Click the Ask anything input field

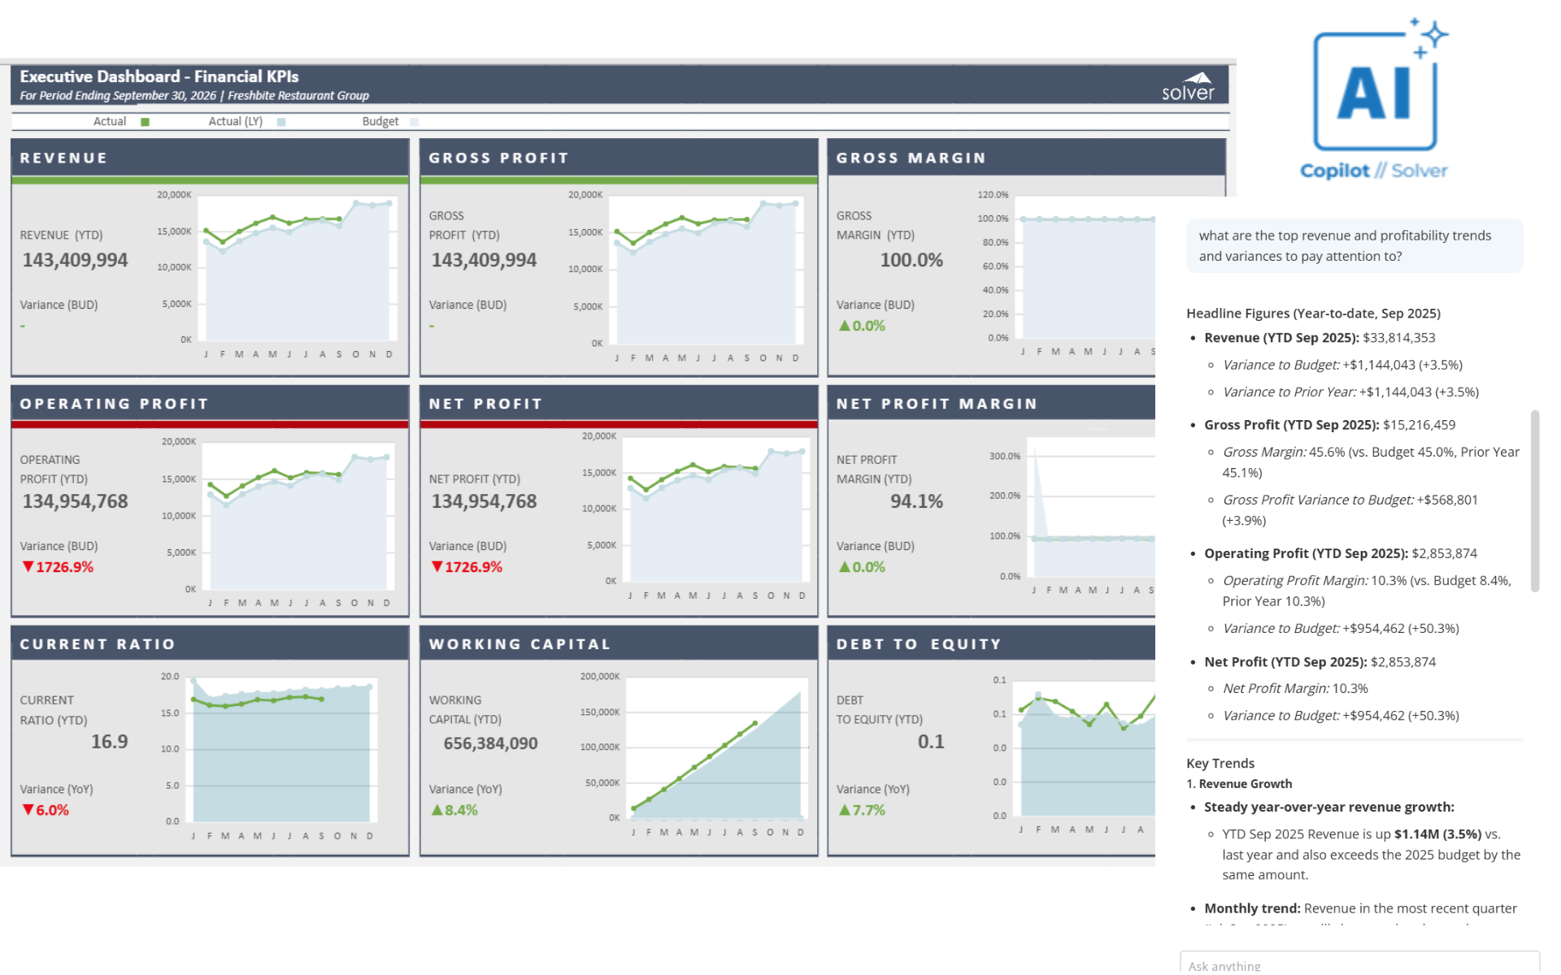point(1358,964)
